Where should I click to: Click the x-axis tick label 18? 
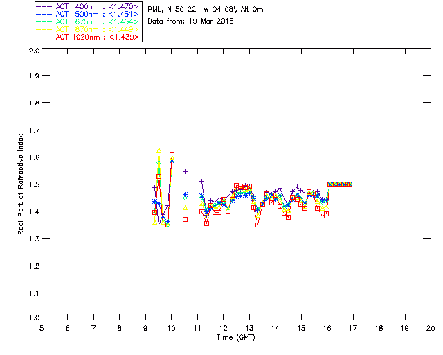[x=379, y=328]
